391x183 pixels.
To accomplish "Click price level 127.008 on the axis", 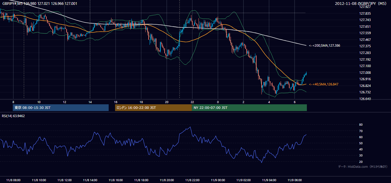I will (365, 73).
